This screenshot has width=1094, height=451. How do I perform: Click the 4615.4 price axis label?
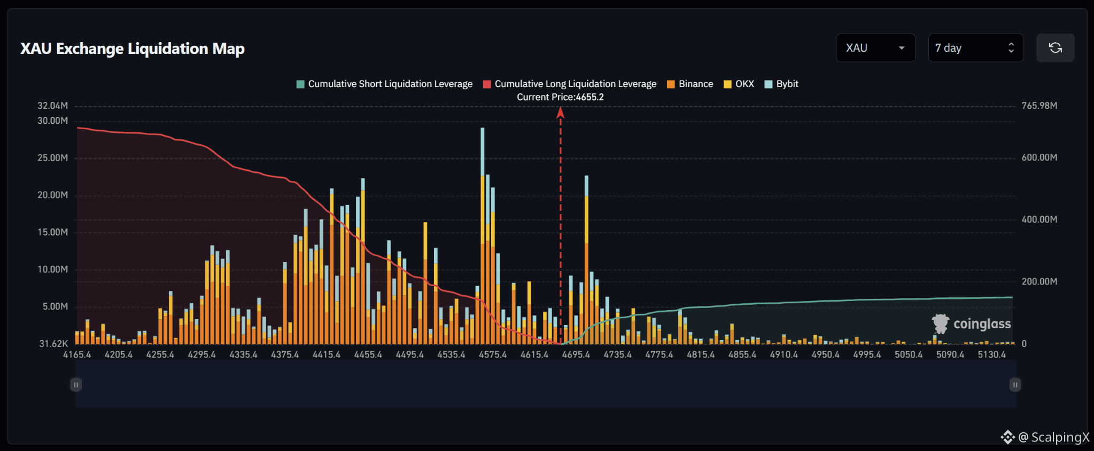[534, 354]
